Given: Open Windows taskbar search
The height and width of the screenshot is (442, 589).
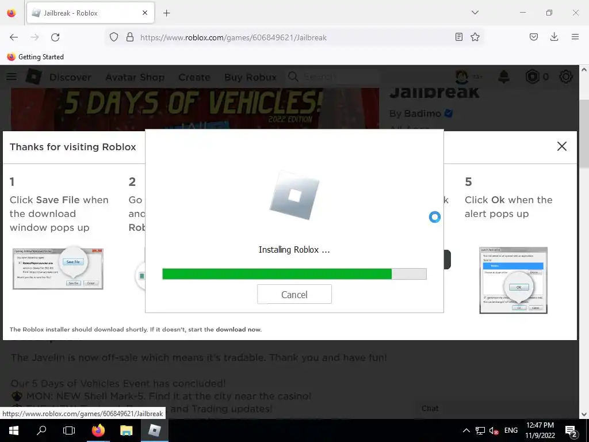Looking at the screenshot, I should [x=41, y=430].
